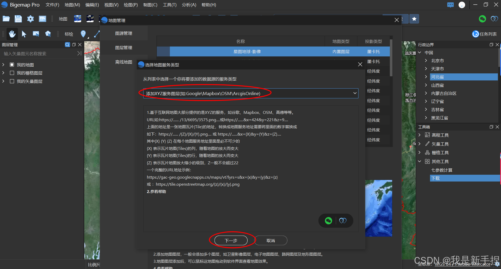Close the 图层管理 panel

(80, 45)
